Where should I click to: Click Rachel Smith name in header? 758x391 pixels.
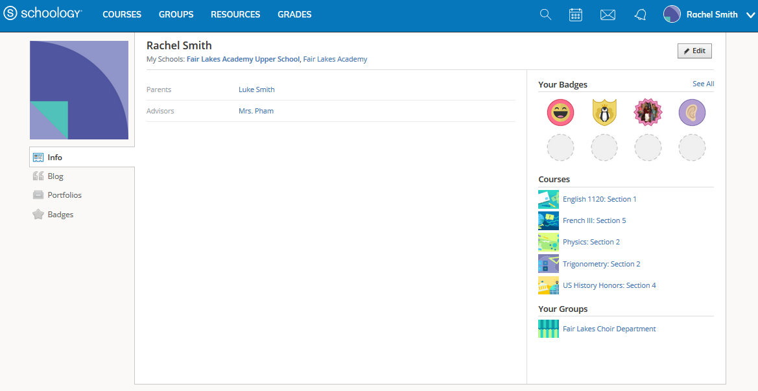coord(711,14)
